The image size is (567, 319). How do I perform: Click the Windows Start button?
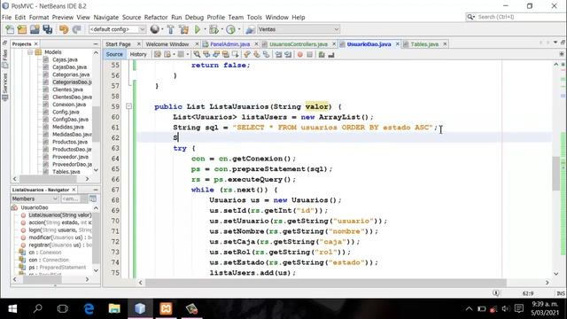(12, 308)
